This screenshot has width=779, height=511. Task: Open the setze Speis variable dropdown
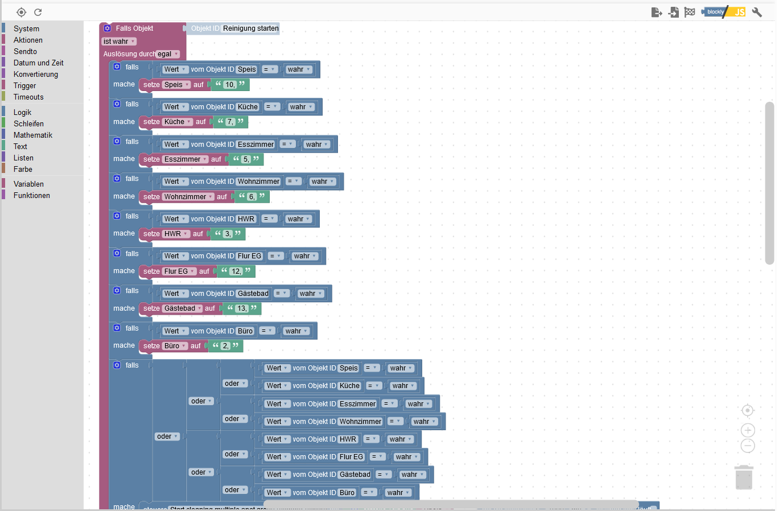pyautogui.click(x=176, y=85)
